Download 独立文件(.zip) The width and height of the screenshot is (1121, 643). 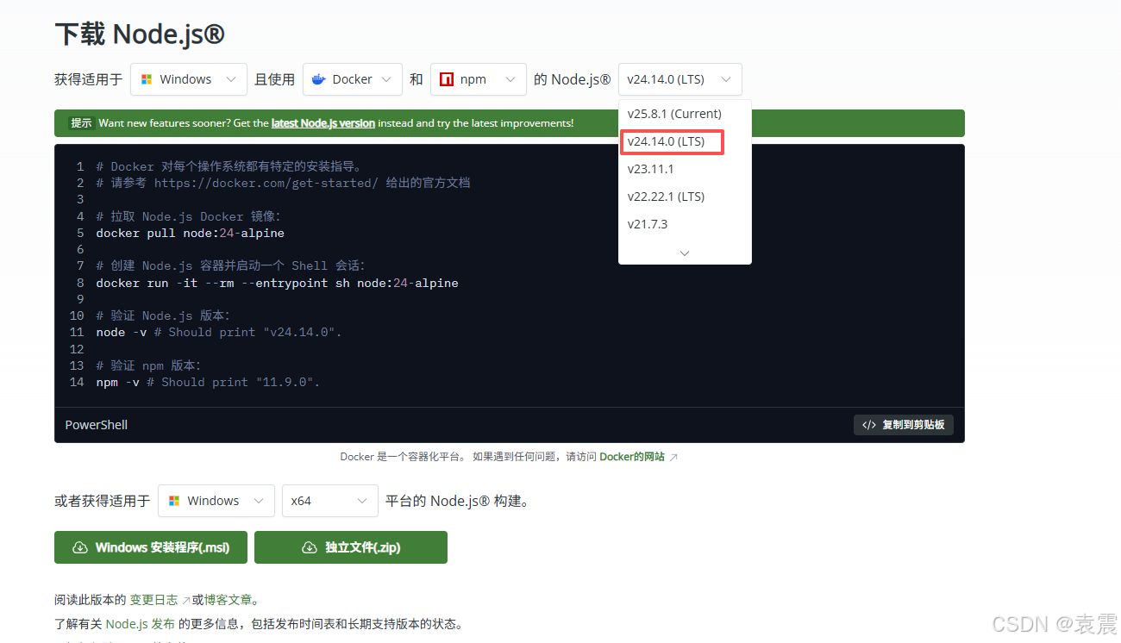click(x=351, y=547)
